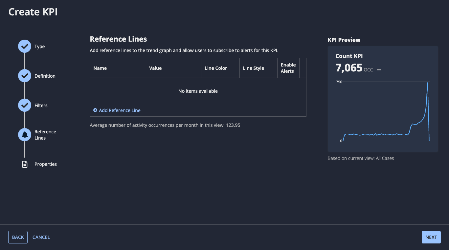Viewport: 449px width, 250px height.
Task: Click the Create KPI dialog title
Action: [x=33, y=12]
